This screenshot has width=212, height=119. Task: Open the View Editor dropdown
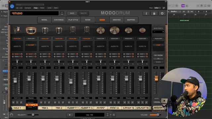(157, 8)
